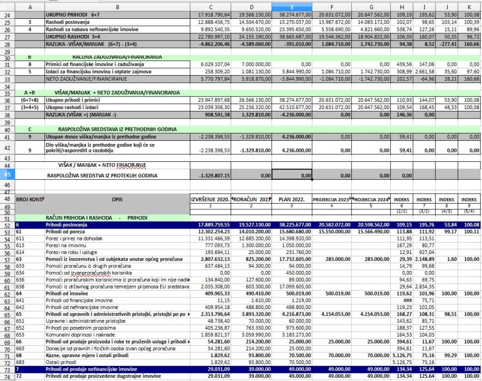The height and width of the screenshot is (381, 482).
Task: Click the select-all corner box
Action: point(8,7)
